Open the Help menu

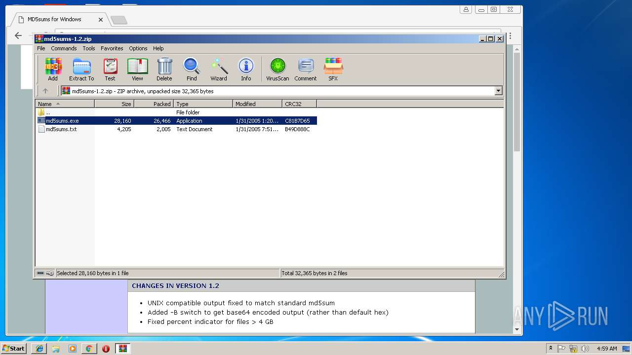click(x=158, y=48)
